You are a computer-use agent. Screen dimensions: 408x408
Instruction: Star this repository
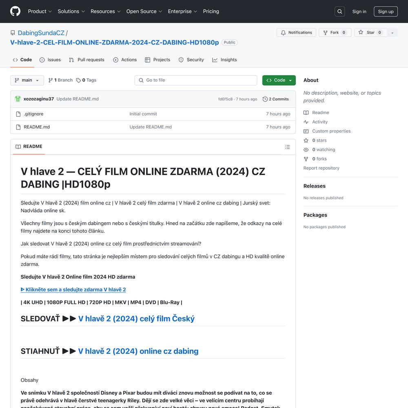[370, 33]
